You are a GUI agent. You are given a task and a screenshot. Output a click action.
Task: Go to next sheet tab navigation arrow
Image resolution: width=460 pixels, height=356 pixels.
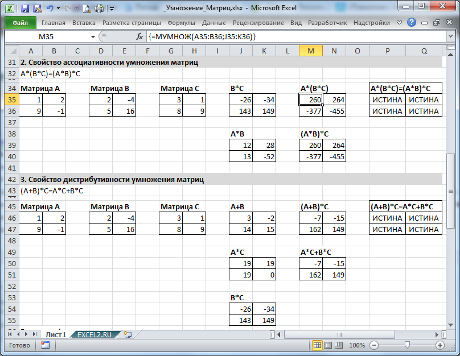(x=26, y=334)
